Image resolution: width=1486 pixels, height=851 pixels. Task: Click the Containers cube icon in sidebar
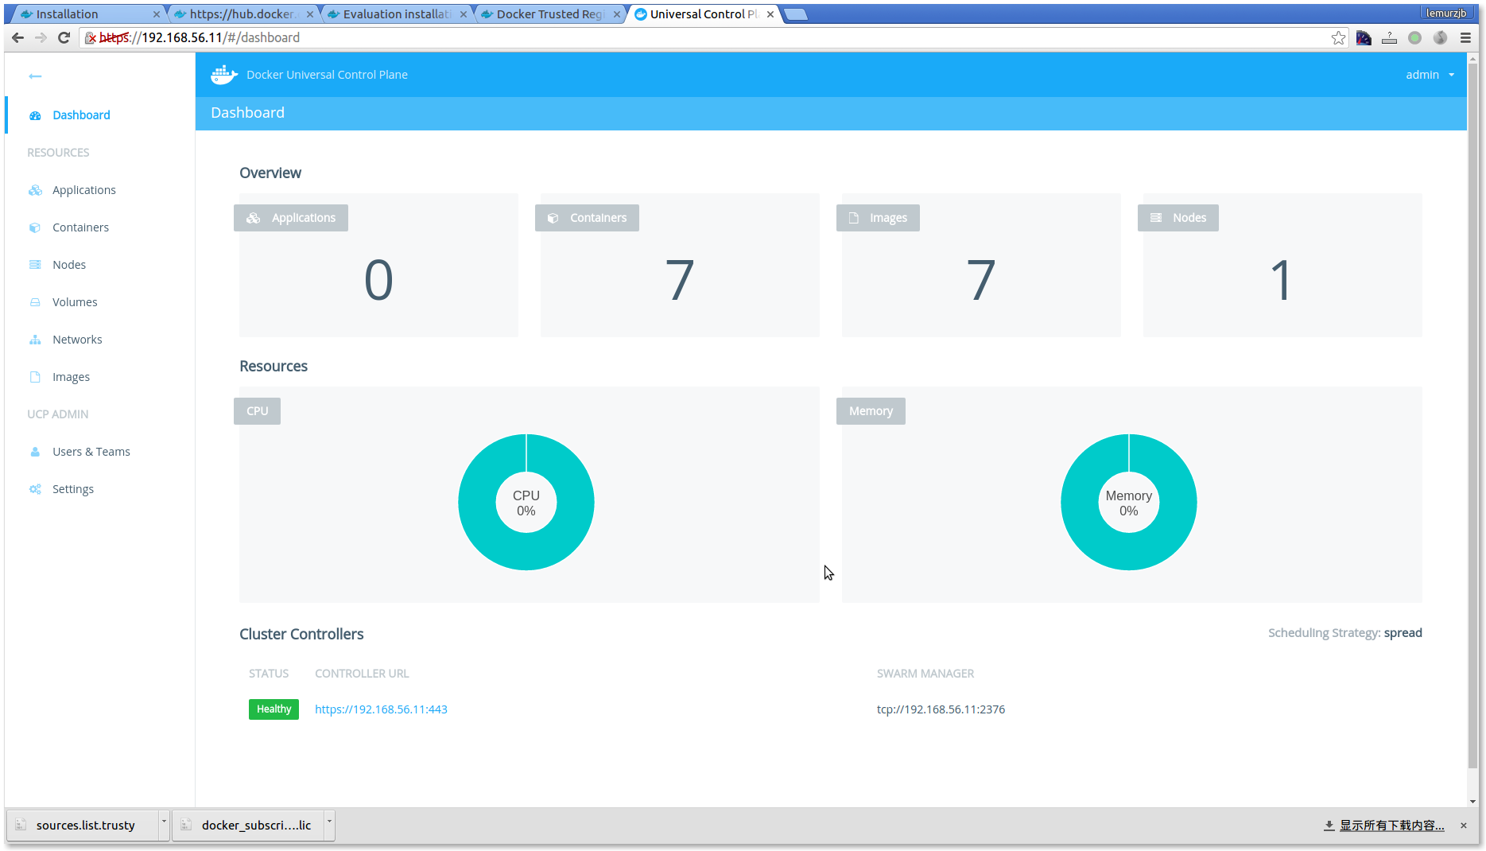[35, 227]
